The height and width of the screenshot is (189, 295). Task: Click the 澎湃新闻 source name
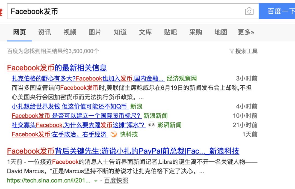(169, 125)
